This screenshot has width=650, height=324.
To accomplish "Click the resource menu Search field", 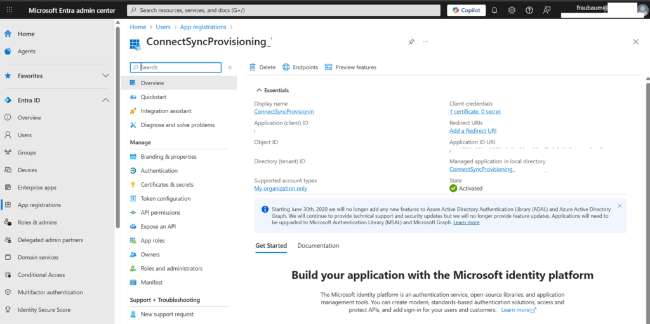I will click(176, 67).
